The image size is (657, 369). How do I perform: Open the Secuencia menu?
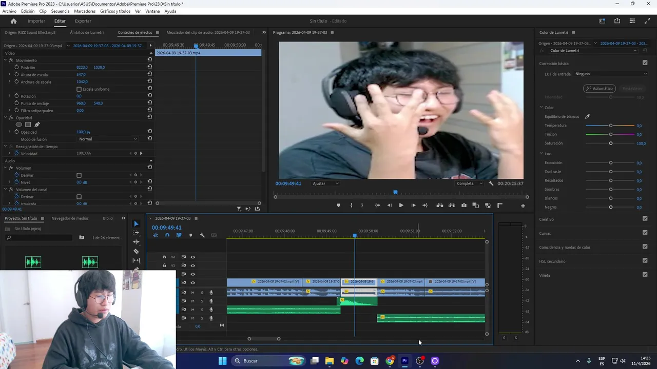(x=60, y=11)
